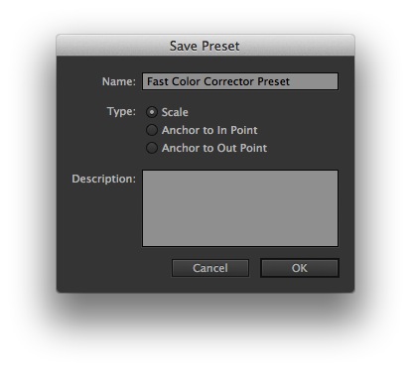
Task: Focus the Description text area
Action: [x=240, y=208]
